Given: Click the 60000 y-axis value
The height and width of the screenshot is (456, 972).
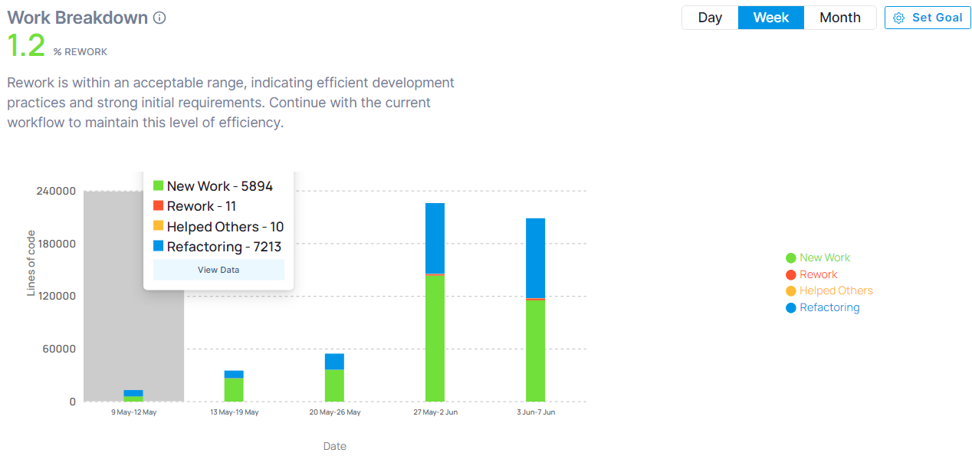Looking at the screenshot, I should (x=59, y=349).
